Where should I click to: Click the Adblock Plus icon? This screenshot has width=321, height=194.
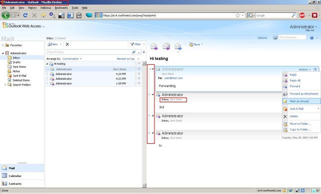point(302,15)
